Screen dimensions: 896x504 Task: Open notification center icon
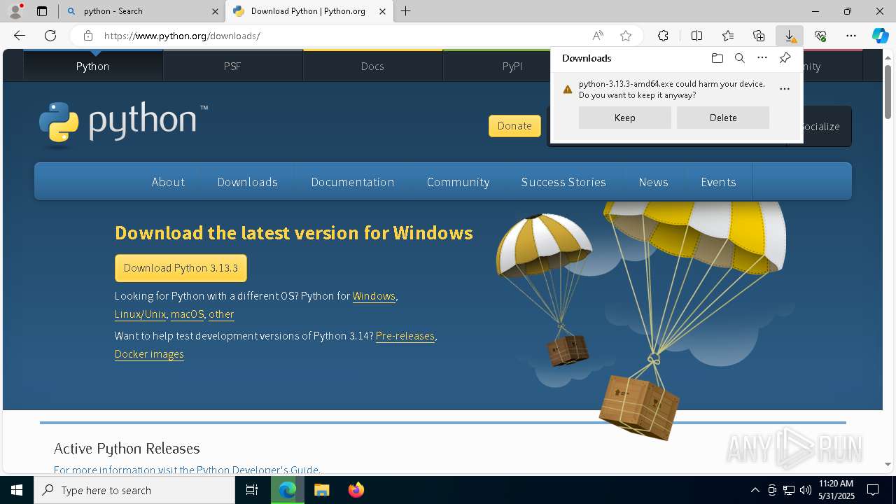tap(873, 490)
